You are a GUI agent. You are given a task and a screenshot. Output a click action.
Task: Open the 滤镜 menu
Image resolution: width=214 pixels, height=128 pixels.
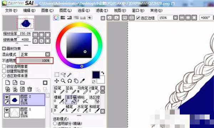coord(102,10)
